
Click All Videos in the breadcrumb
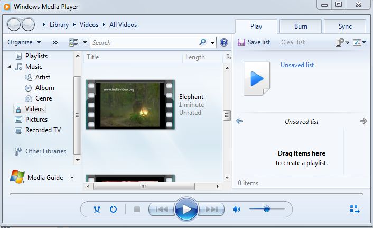pyautogui.click(x=123, y=25)
